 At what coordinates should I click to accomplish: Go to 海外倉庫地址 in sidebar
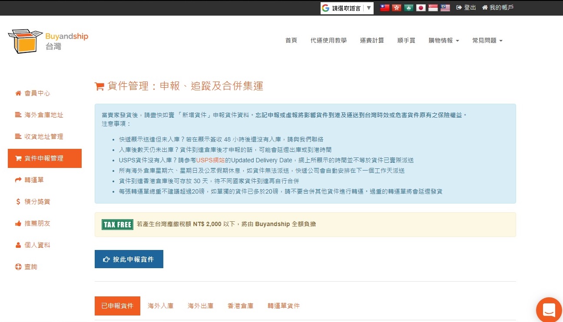click(x=44, y=115)
